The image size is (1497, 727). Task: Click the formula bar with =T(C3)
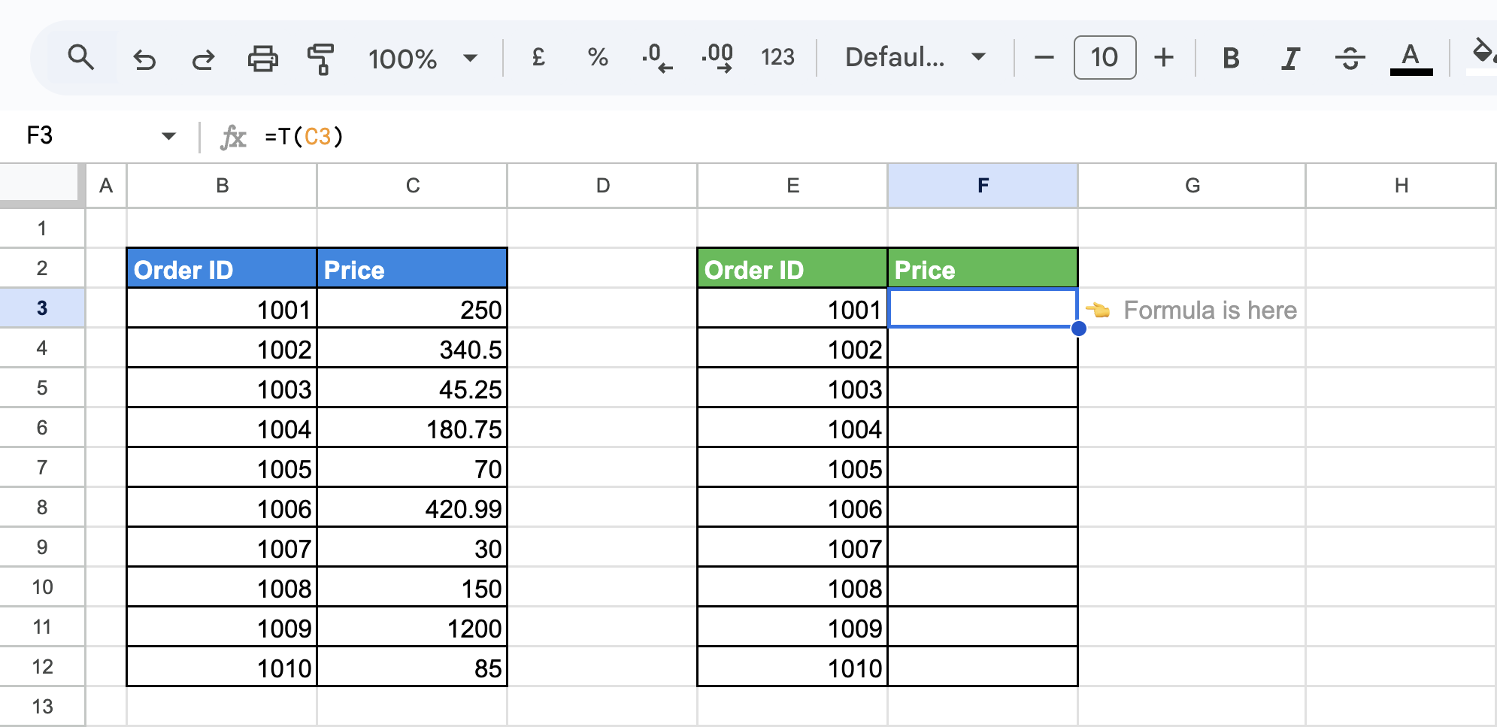coord(880,136)
